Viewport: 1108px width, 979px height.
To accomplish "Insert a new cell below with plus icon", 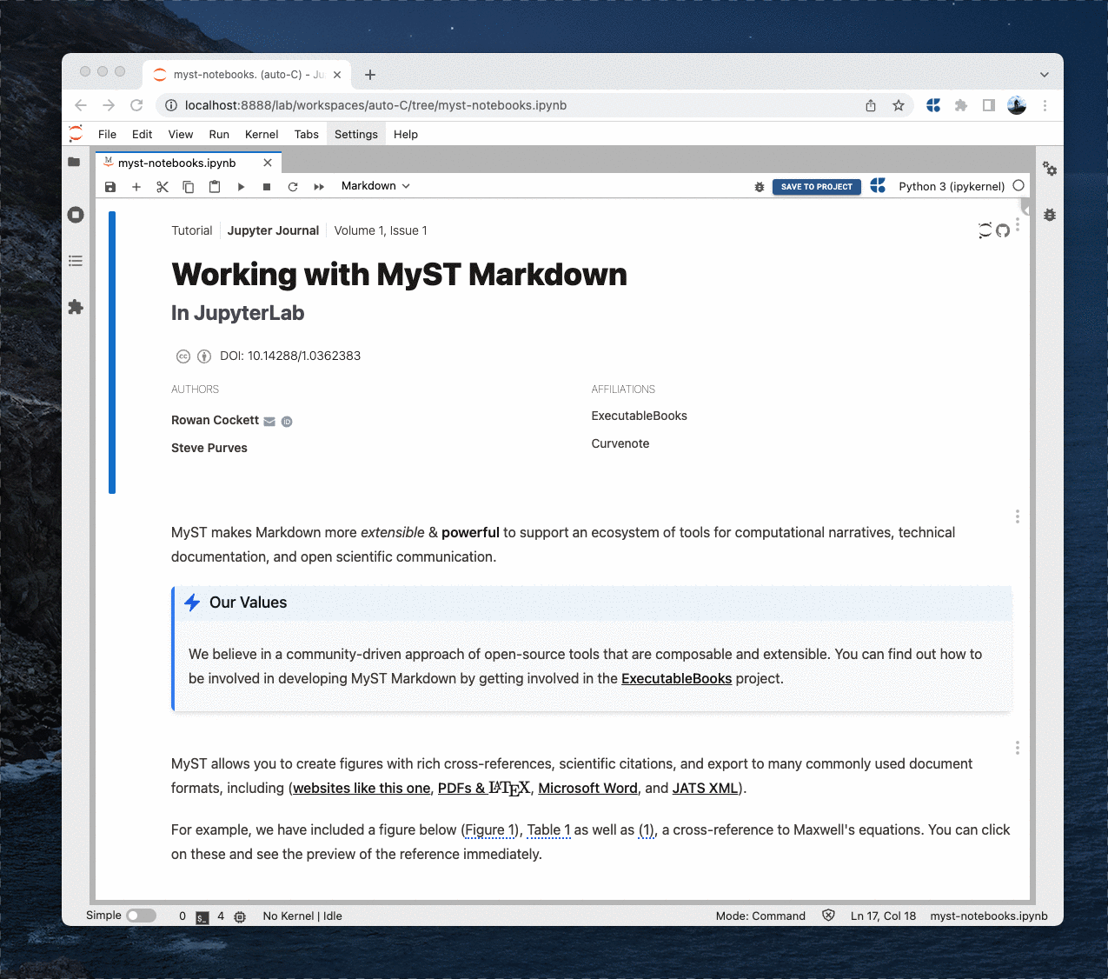I will (x=136, y=187).
